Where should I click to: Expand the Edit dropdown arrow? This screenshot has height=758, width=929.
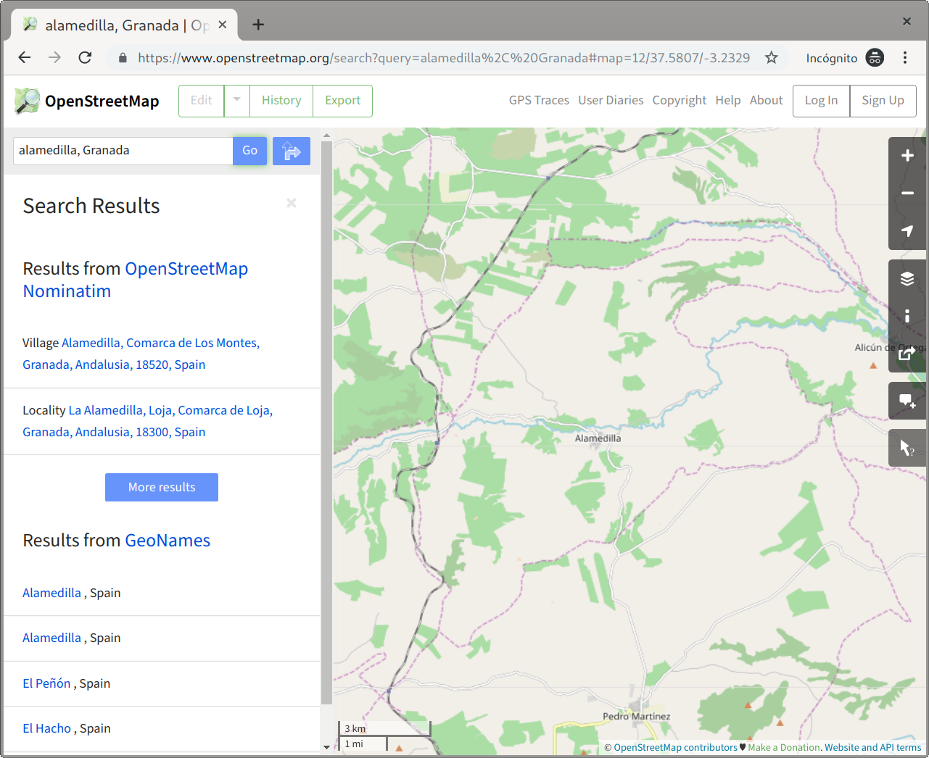(x=237, y=101)
